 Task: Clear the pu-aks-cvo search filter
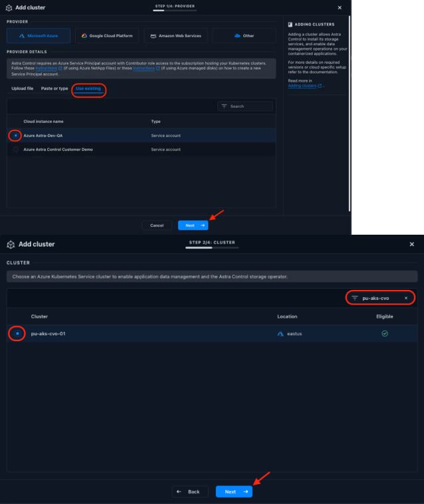pyautogui.click(x=406, y=297)
